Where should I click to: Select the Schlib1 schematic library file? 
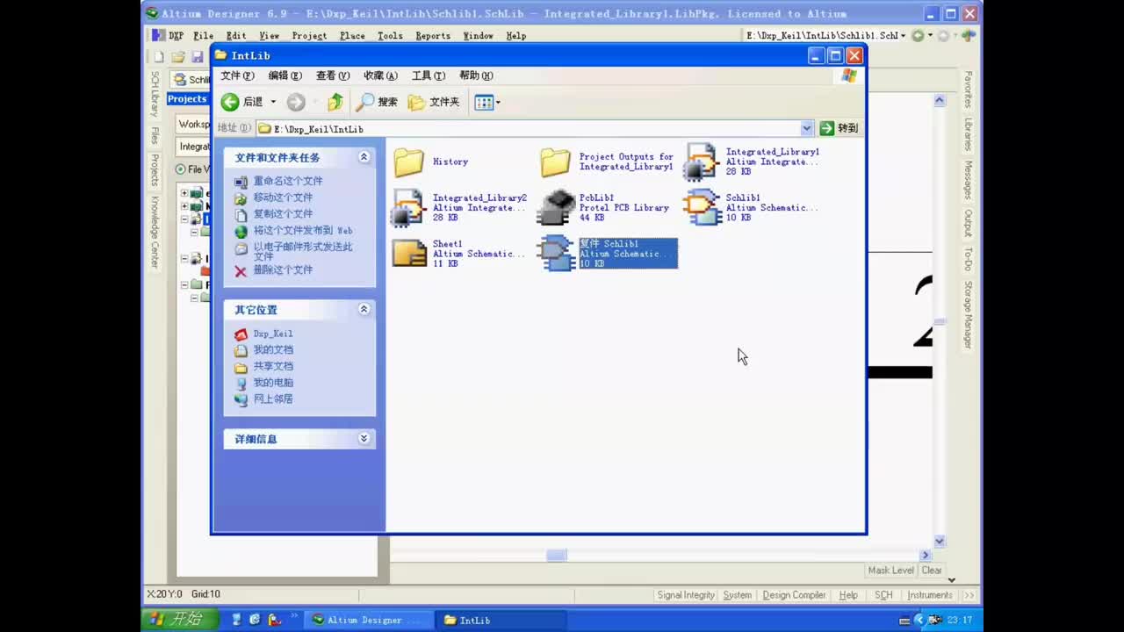(753, 208)
